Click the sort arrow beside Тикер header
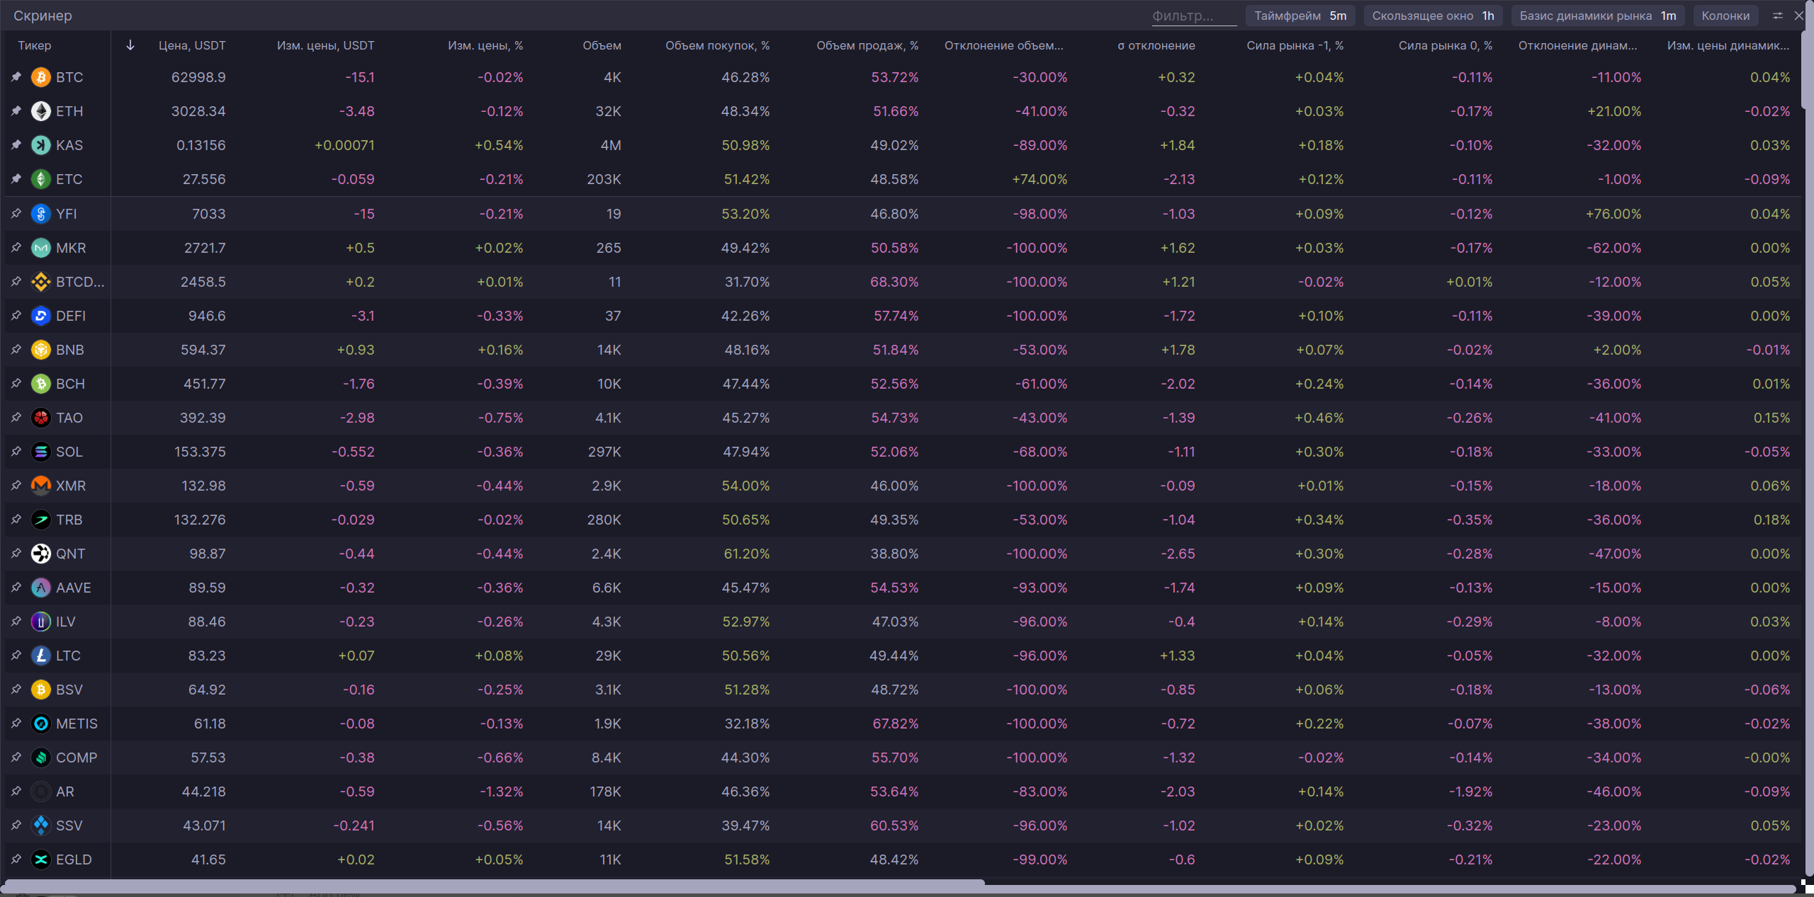 pos(130,45)
